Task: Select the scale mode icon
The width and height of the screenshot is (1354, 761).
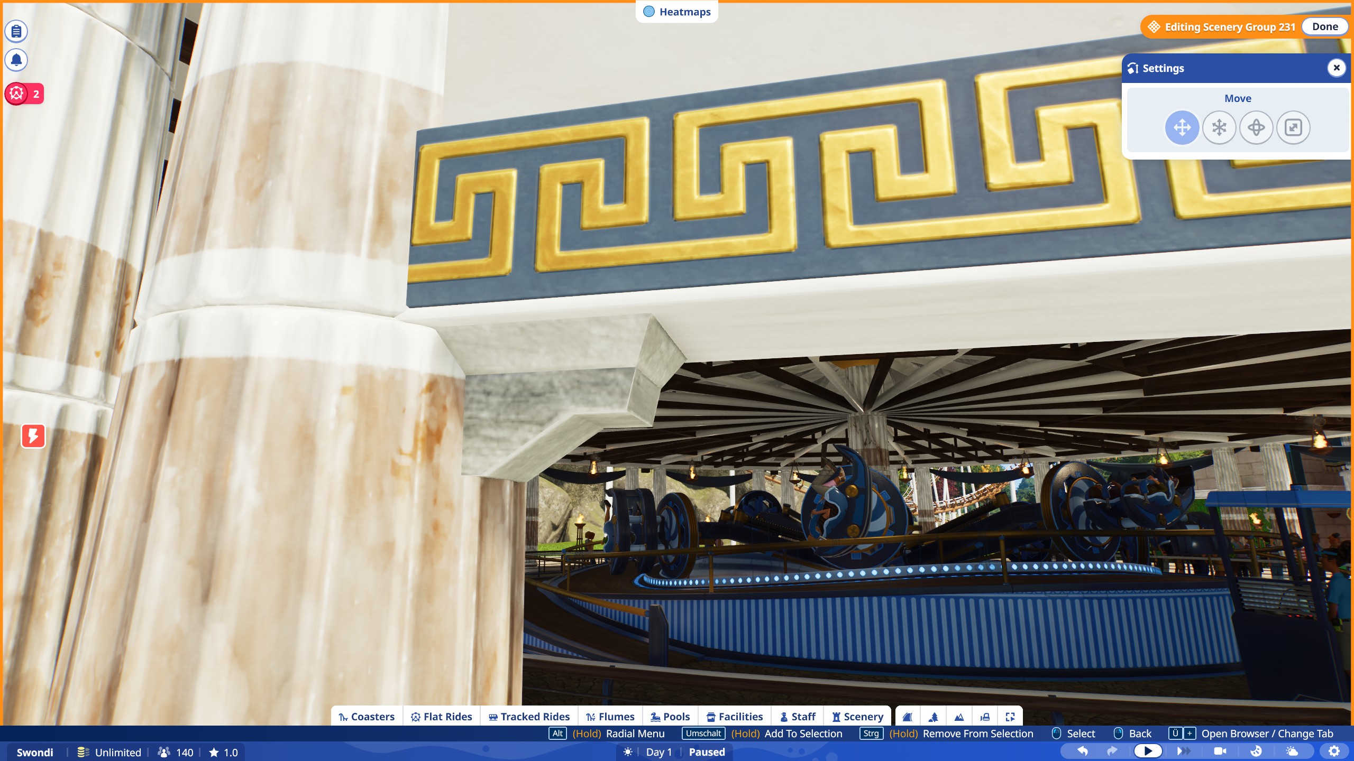Action: tap(1293, 127)
